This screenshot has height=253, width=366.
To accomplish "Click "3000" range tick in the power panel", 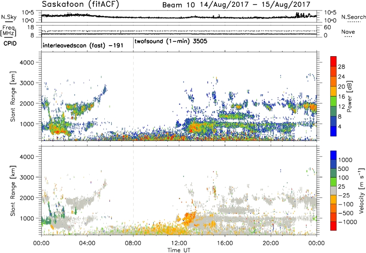I will [27, 83].
